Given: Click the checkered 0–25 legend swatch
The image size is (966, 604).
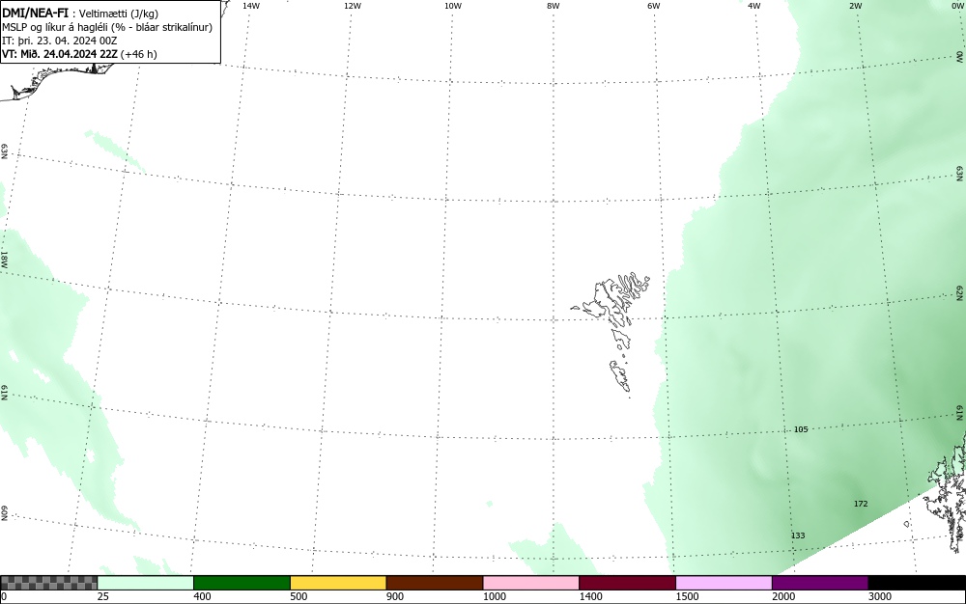Looking at the screenshot, I should click(x=48, y=583).
